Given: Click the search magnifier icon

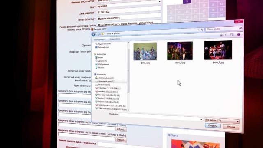Looking at the screenshot, I should 240,28.
